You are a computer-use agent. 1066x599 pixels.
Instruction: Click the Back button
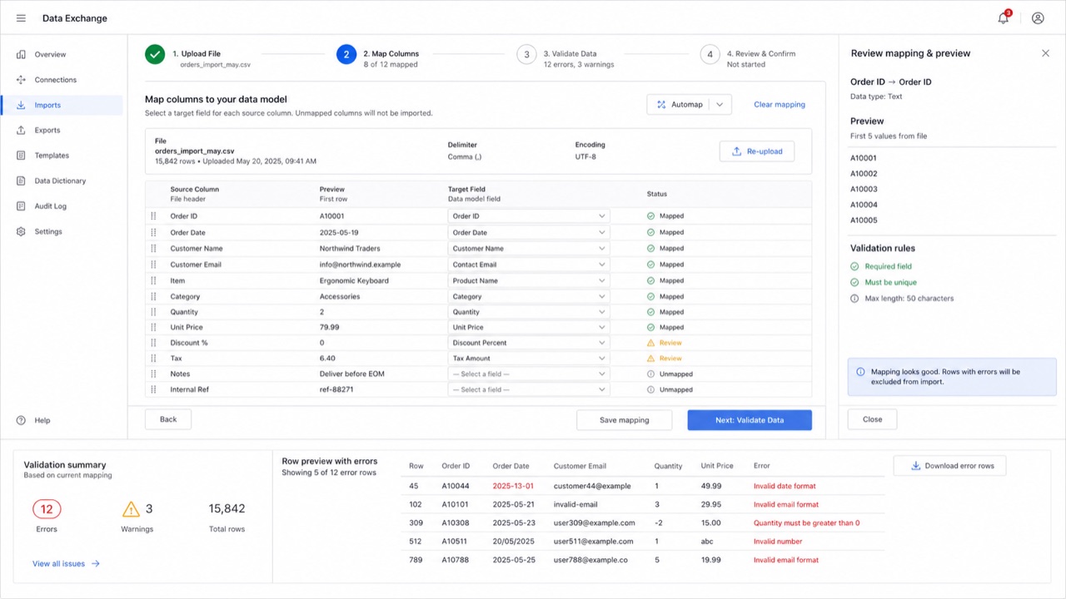click(x=168, y=420)
